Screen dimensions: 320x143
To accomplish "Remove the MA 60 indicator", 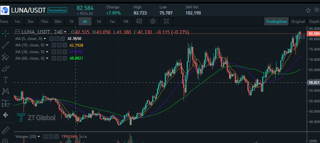I will (65, 58).
